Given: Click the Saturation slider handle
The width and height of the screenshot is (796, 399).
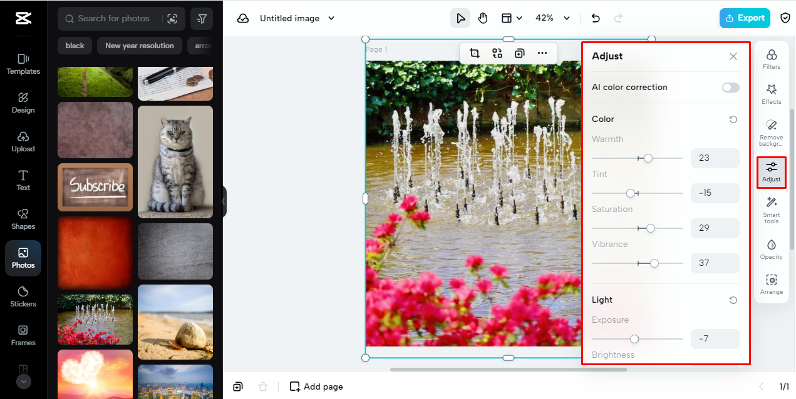Looking at the screenshot, I should [x=651, y=228].
